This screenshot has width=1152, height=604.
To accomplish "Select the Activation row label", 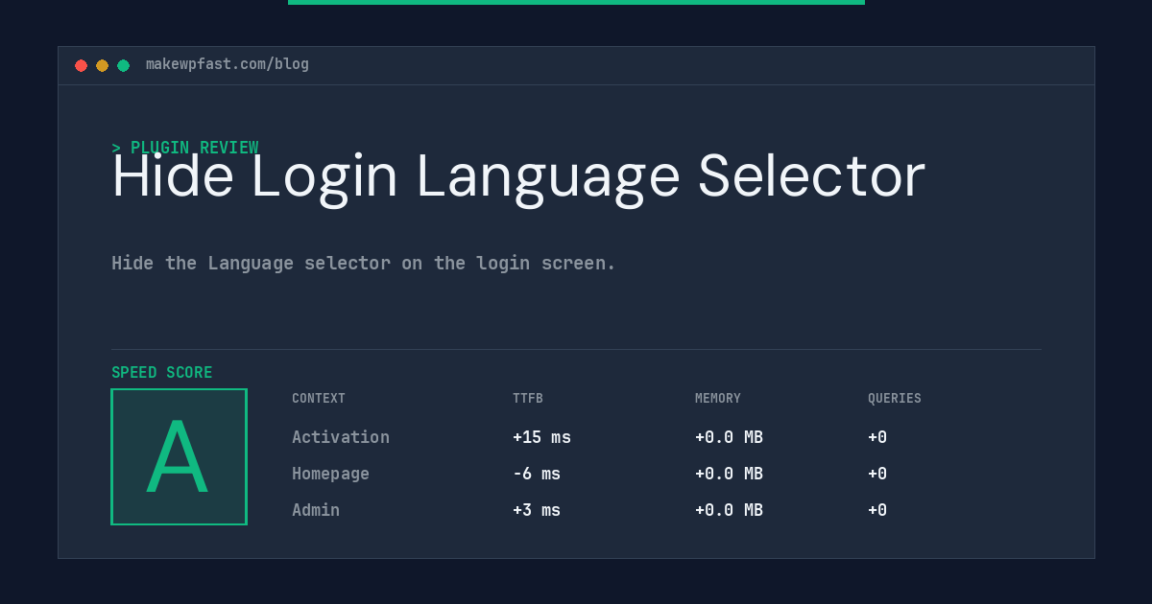I will 341,437.
